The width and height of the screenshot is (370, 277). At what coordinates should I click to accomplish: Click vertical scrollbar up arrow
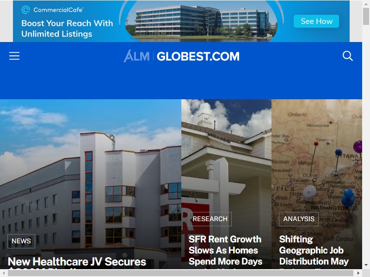[366, 3]
